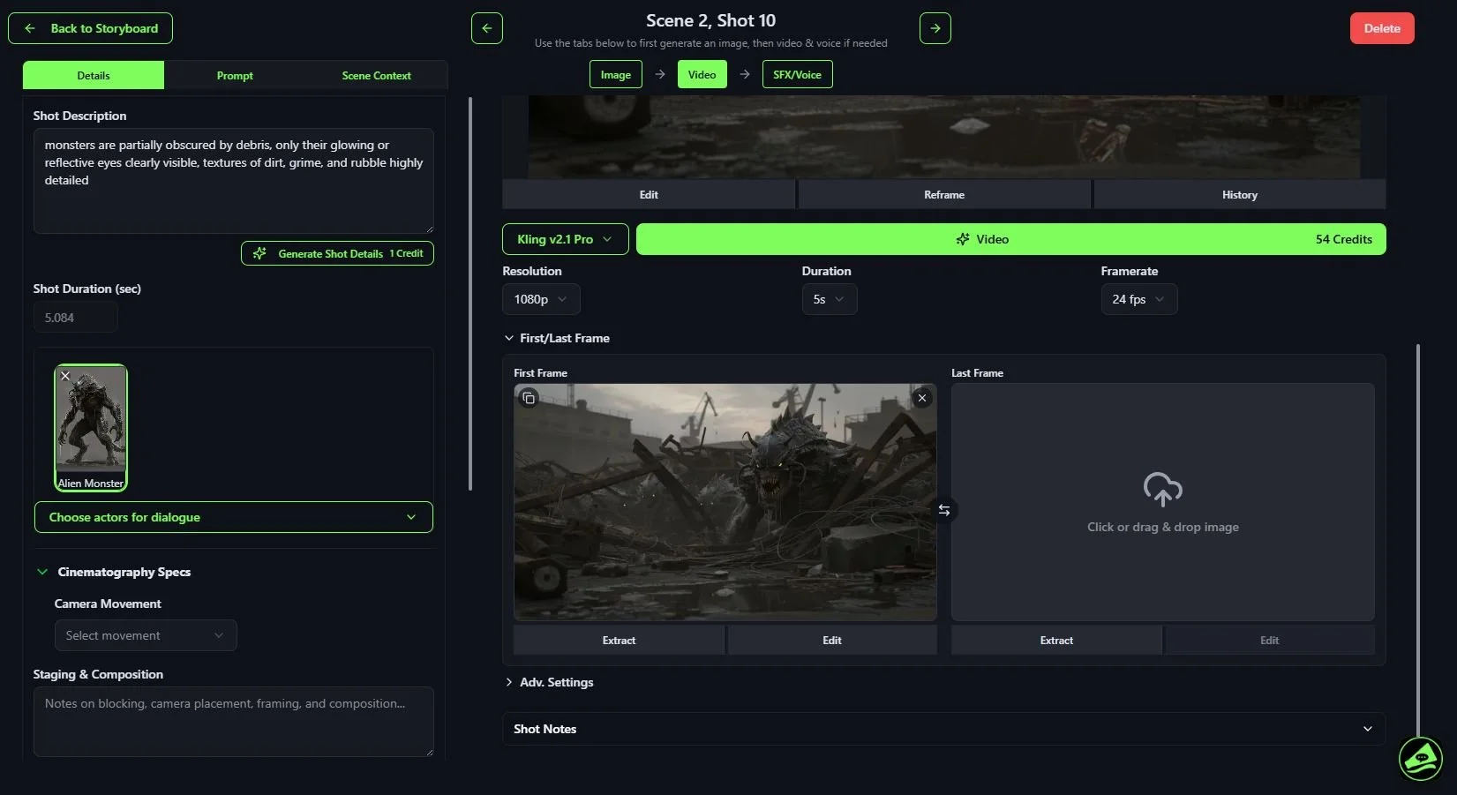Open the Kling v2.1 Pro model dropdown
This screenshot has width=1457, height=795.
point(564,239)
